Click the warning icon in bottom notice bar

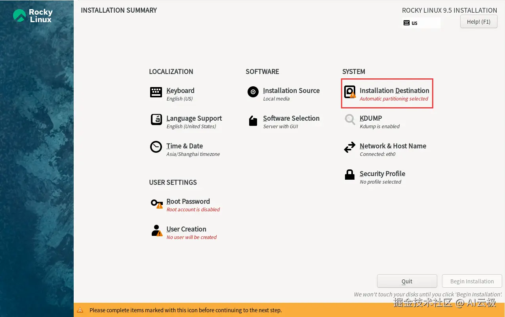80,310
